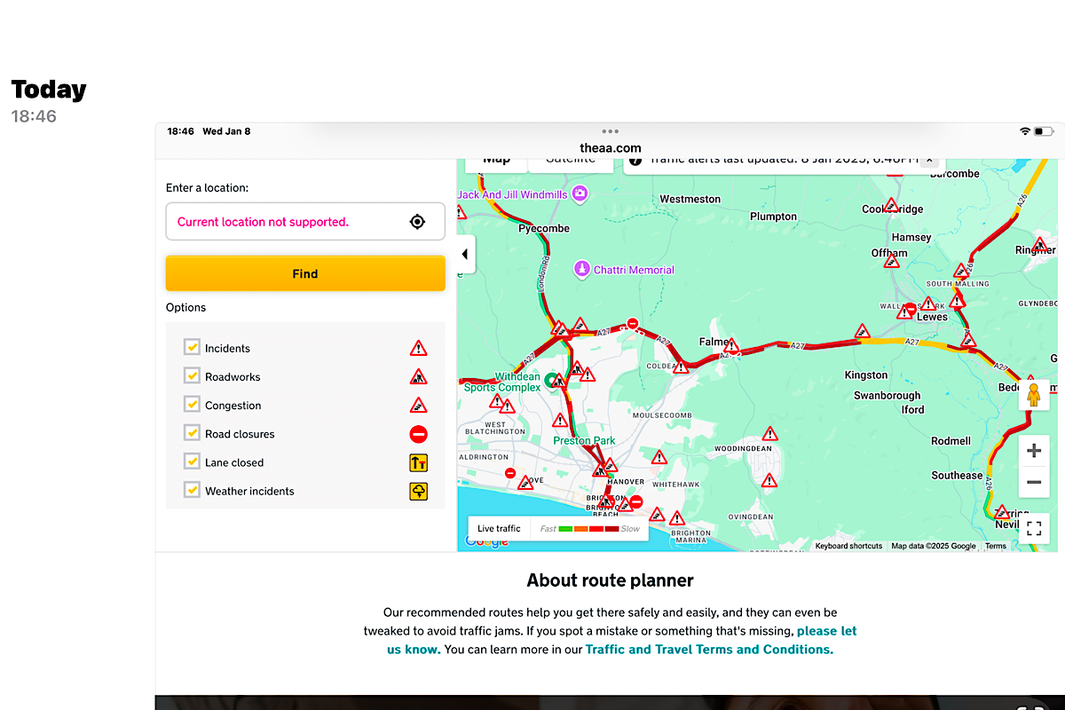This screenshot has height=710, width=1065.
Task: Click the Live traffic legend label
Action: click(x=499, y=529)
